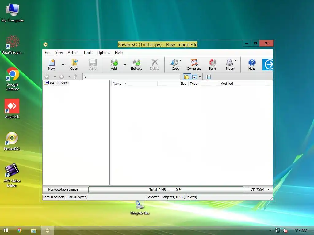The image size is (314, 235).
Task: Click the Selected 0 objects status text
Action: click(172, 197)
